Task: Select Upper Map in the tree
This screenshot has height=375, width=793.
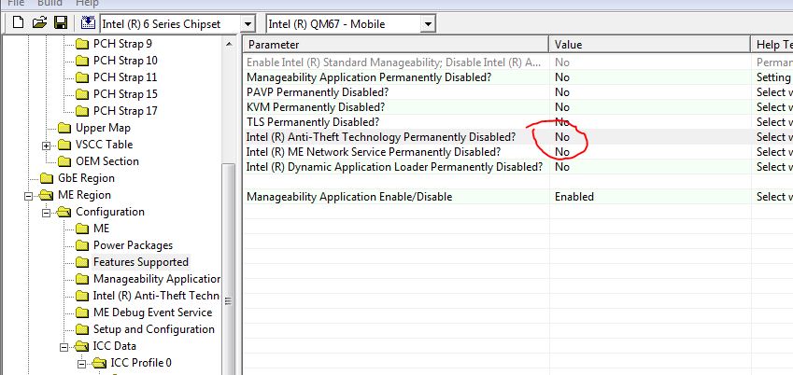Action: [103, 128]
